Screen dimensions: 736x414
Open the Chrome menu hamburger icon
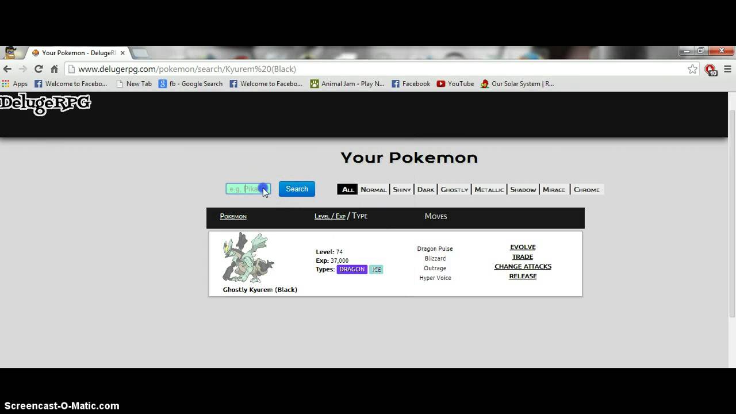click(x=727, y=69)
